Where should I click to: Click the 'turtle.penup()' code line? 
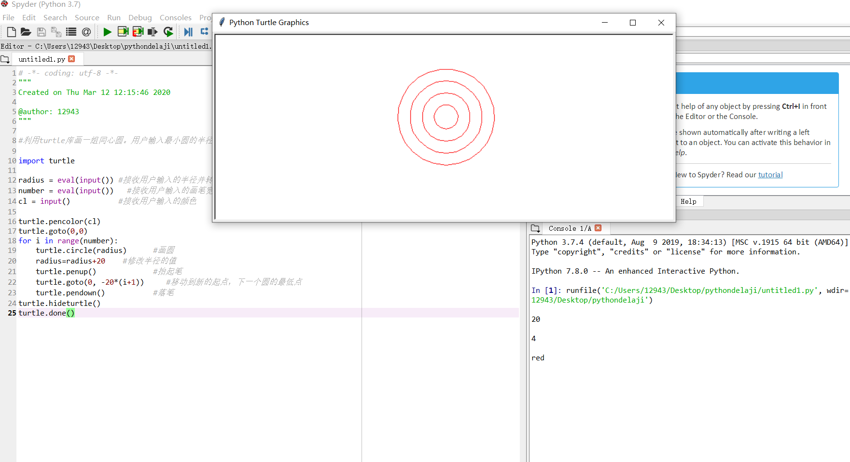[66, 271]
